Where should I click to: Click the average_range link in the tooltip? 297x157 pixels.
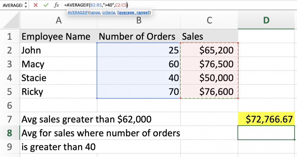pyautogui.click(x=134, y=12)
